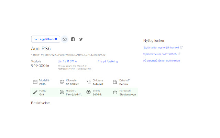Click the Totalpris label

coord(36,61)
